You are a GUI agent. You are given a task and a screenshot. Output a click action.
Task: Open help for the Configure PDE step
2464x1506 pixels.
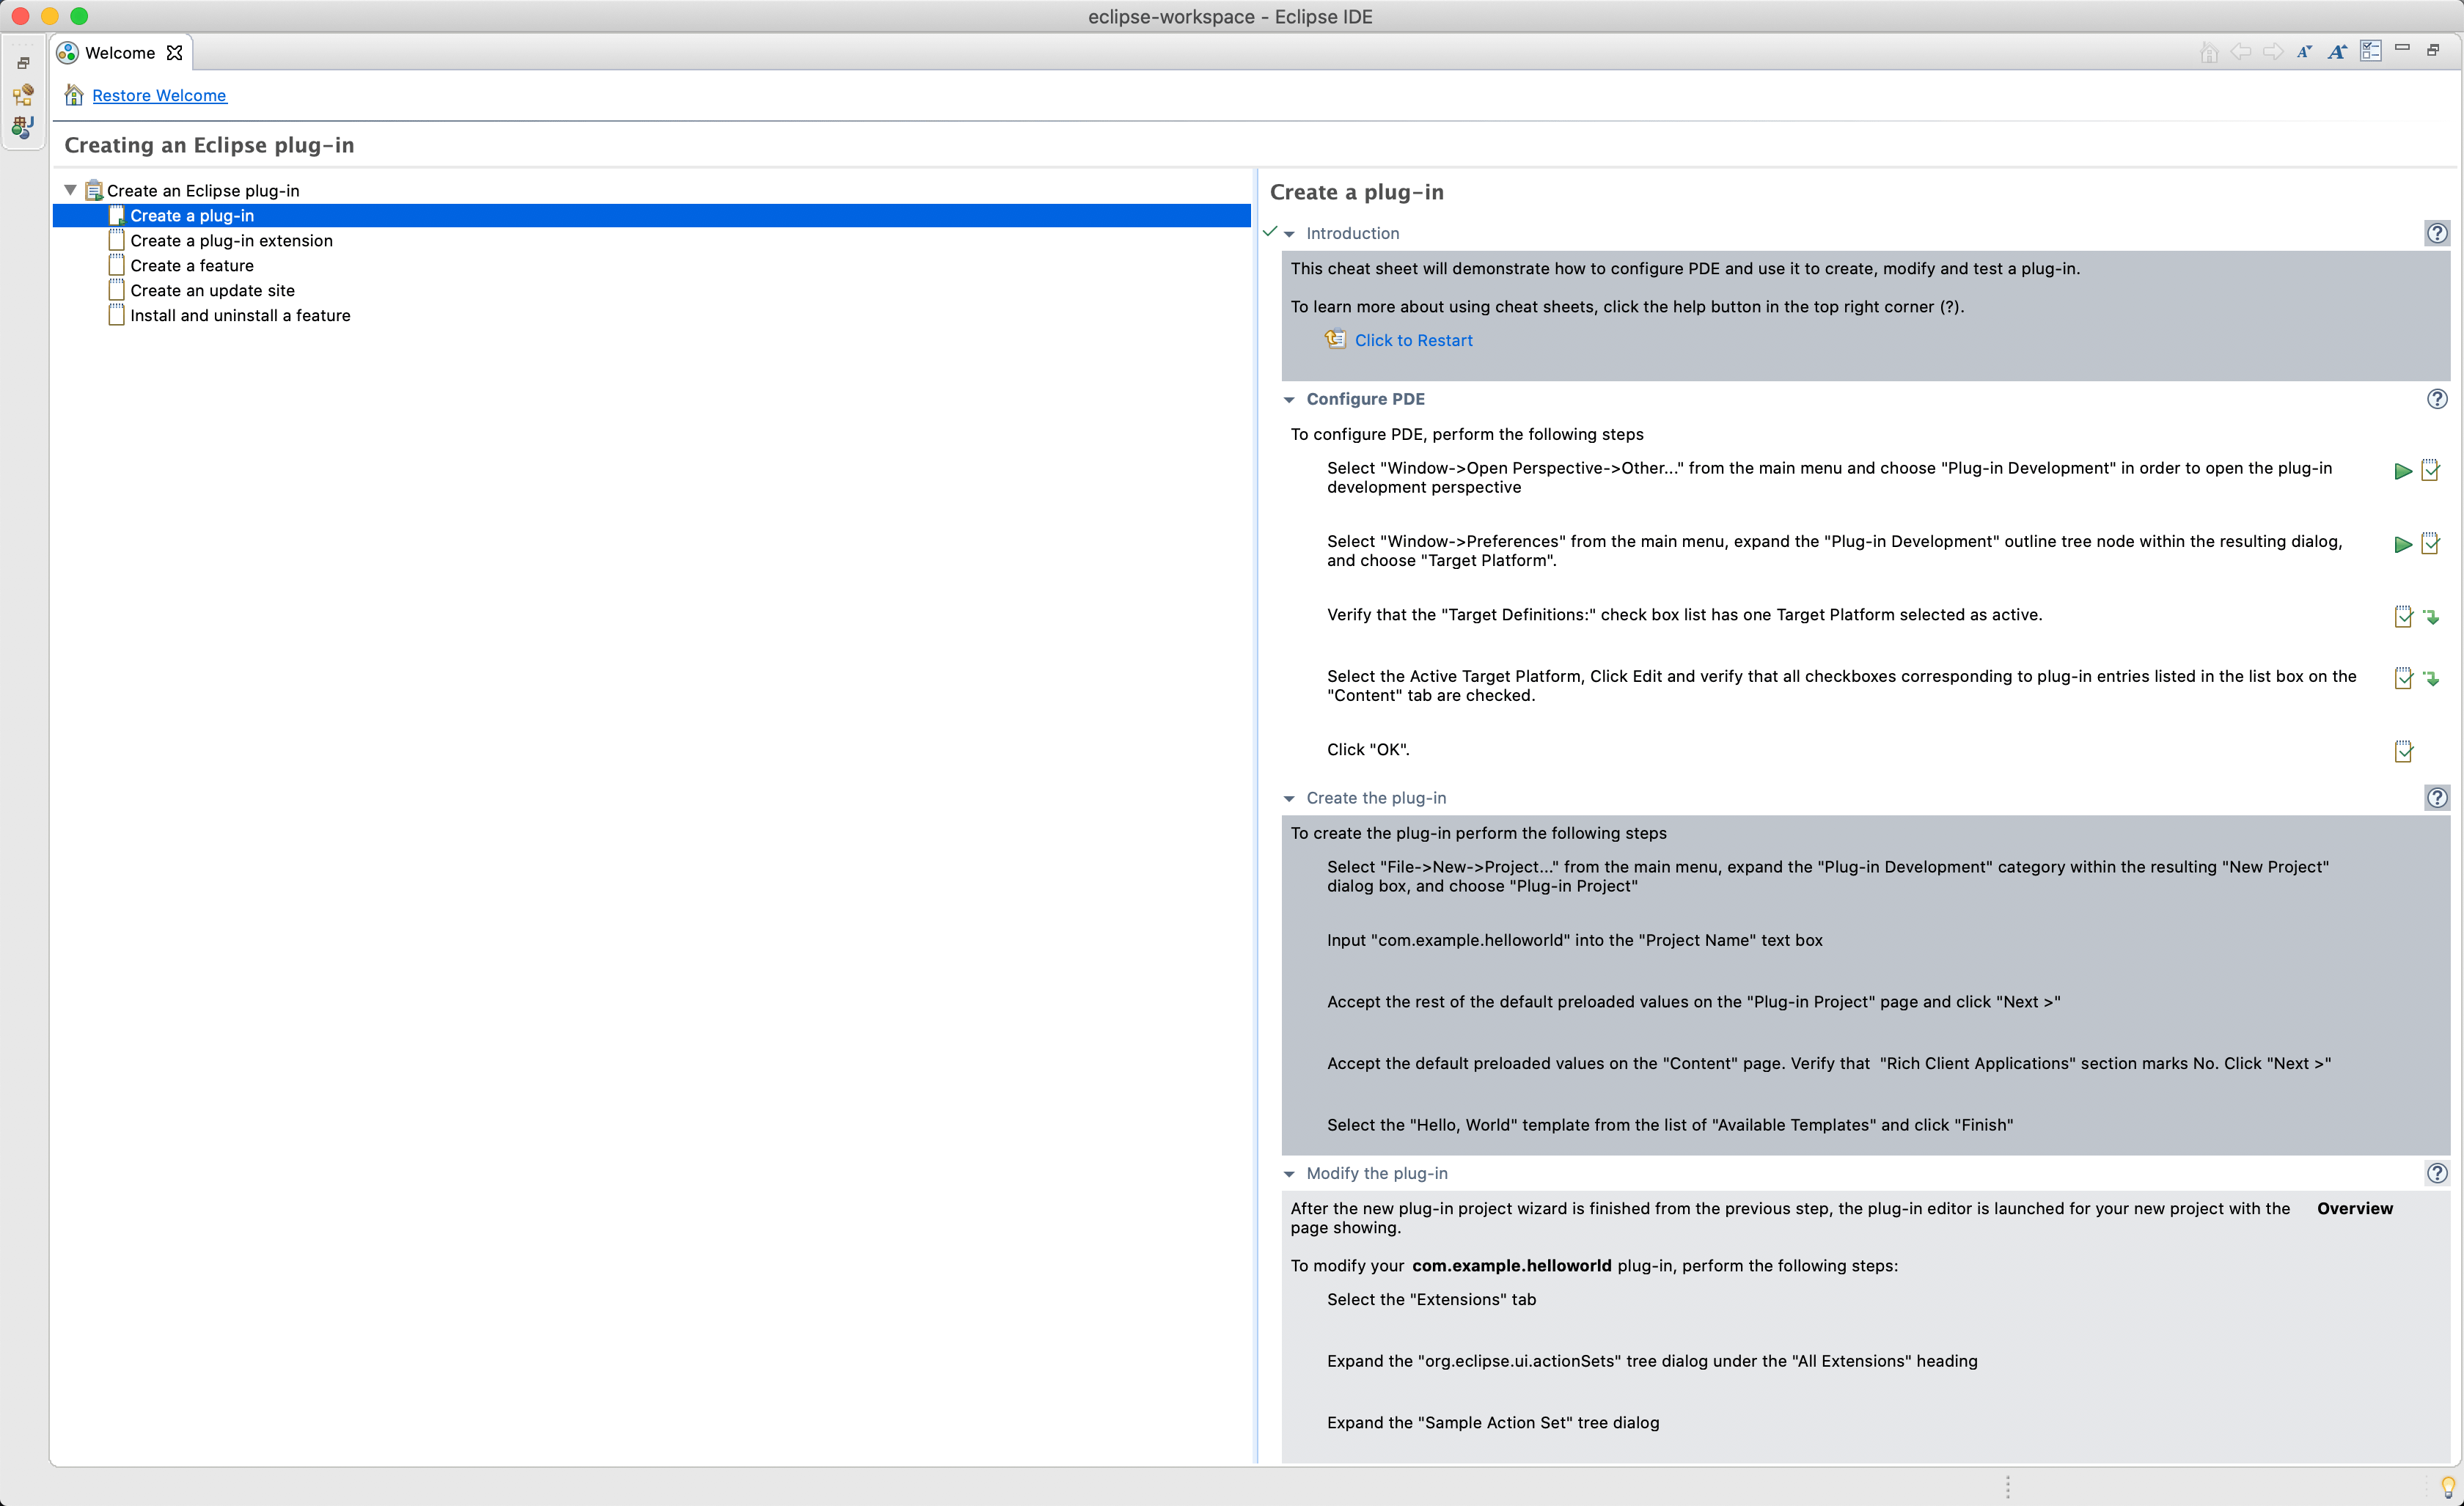2437,399
